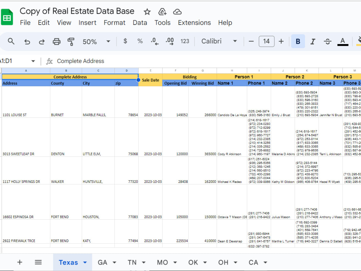The height and width of the screenshot is (271, 361).
Task: Redo the last action
Action: [42, 41]
